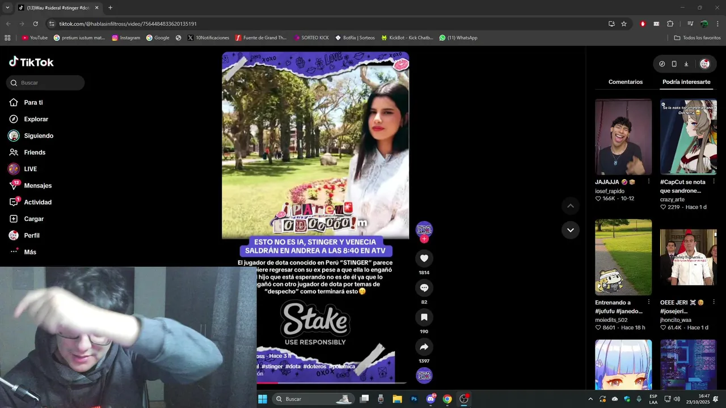Open the moiedits_502 author link
726x408 pixels.
[x=611, y=320]
